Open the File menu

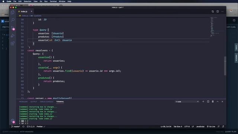[15, 1]
